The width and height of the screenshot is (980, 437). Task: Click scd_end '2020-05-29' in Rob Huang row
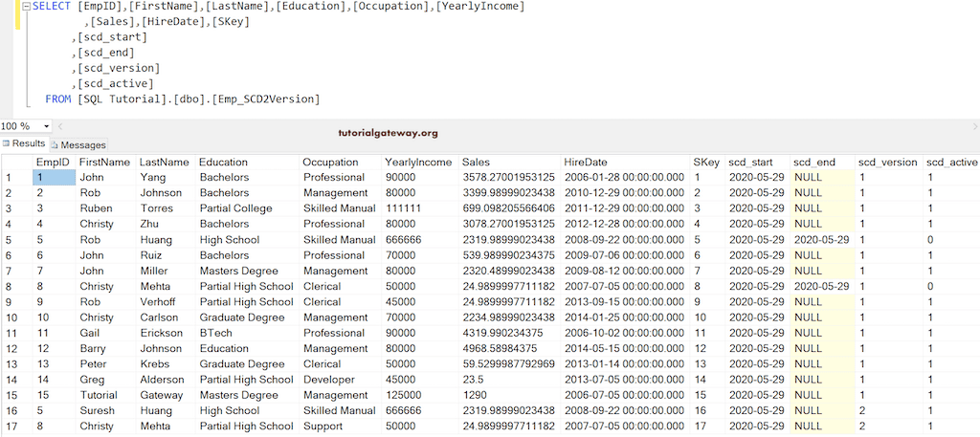pyautogui.click(x=822, y=240)
